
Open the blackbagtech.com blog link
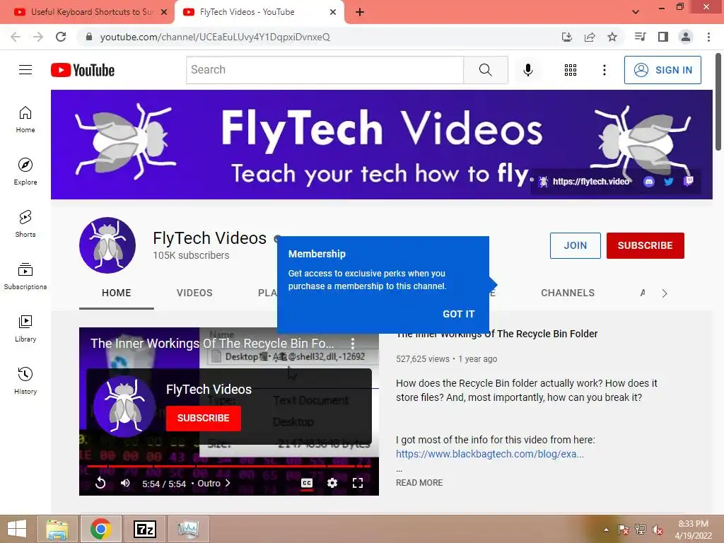click(490, 454)
